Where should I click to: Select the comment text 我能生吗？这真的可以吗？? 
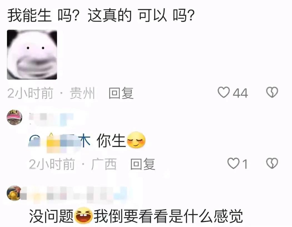pos(101,16)
